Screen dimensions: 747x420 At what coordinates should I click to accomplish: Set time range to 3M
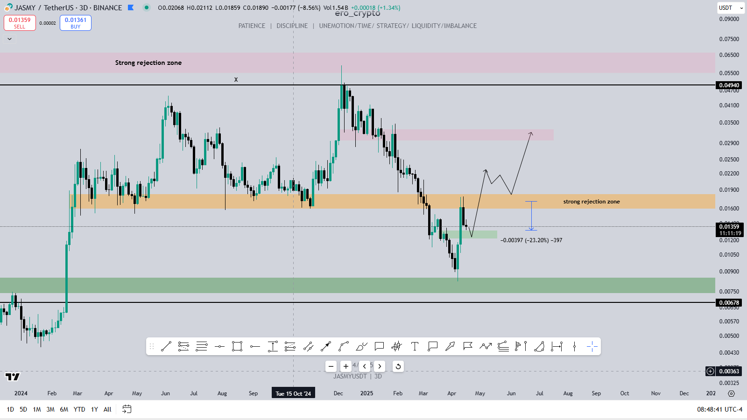(50, 409)
